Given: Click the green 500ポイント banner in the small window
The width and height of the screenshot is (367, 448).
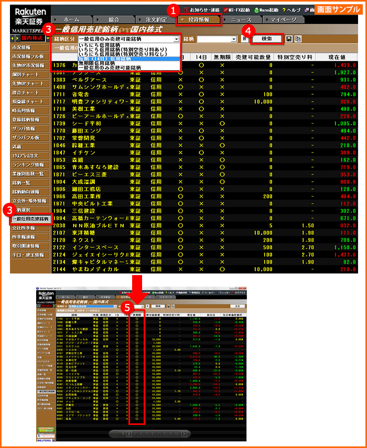Looking at the screenshot, I should [x=46, y=430].
